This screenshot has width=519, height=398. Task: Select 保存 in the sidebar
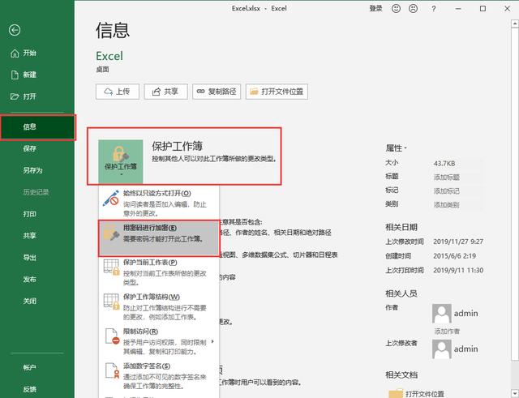pyautogui.click(x=38, y=148)
